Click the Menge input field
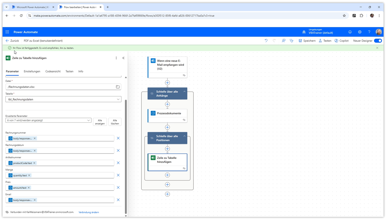 click(60, 175)
